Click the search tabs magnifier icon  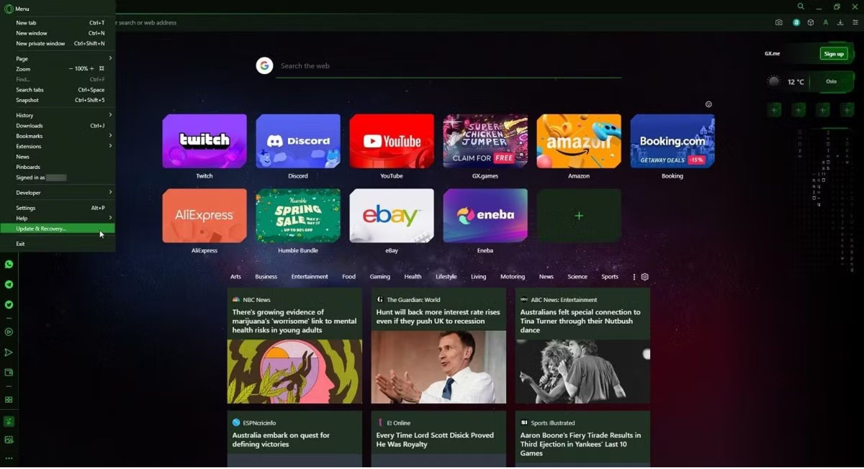[x=800, y=7]
